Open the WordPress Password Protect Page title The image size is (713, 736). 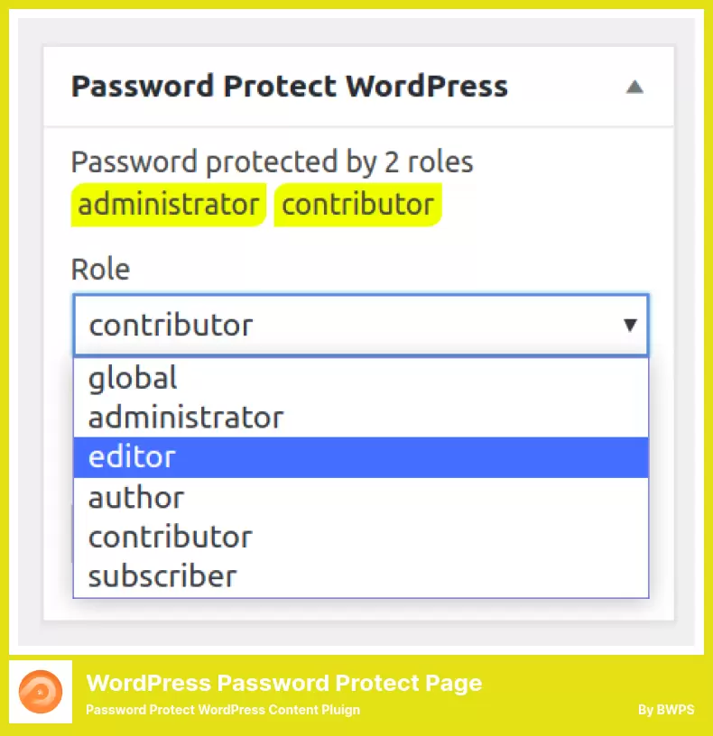(284, 683)
